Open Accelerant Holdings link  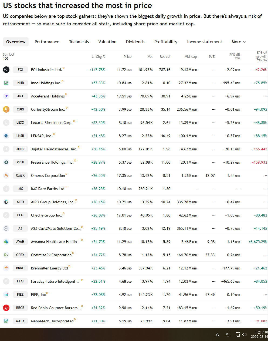click(48, 96)
